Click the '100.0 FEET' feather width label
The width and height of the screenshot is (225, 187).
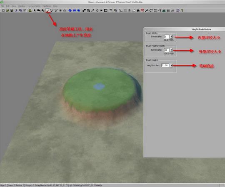click(x=169, y=54)
